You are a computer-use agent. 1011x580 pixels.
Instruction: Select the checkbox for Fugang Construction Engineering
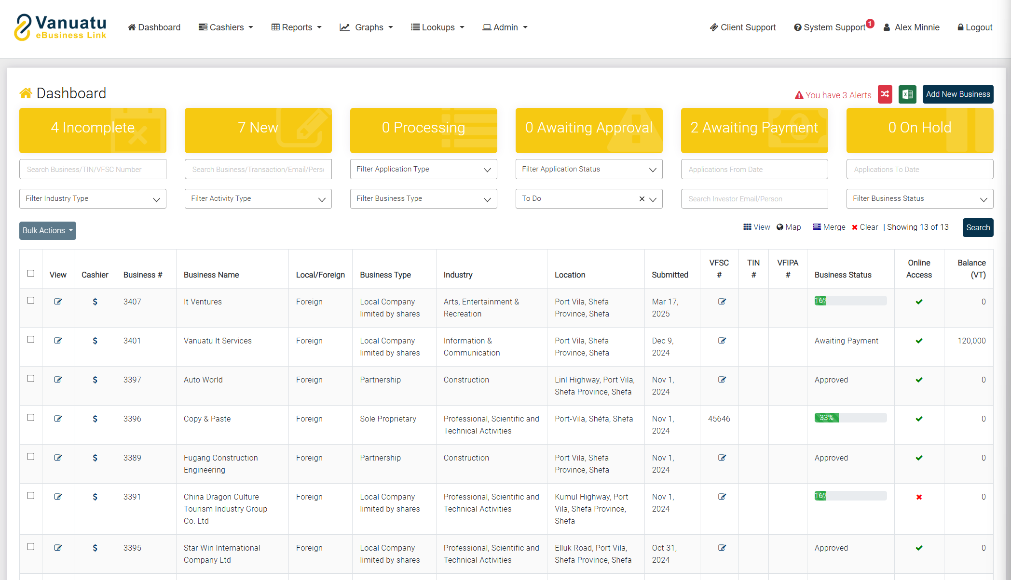[x=31, y=457]
